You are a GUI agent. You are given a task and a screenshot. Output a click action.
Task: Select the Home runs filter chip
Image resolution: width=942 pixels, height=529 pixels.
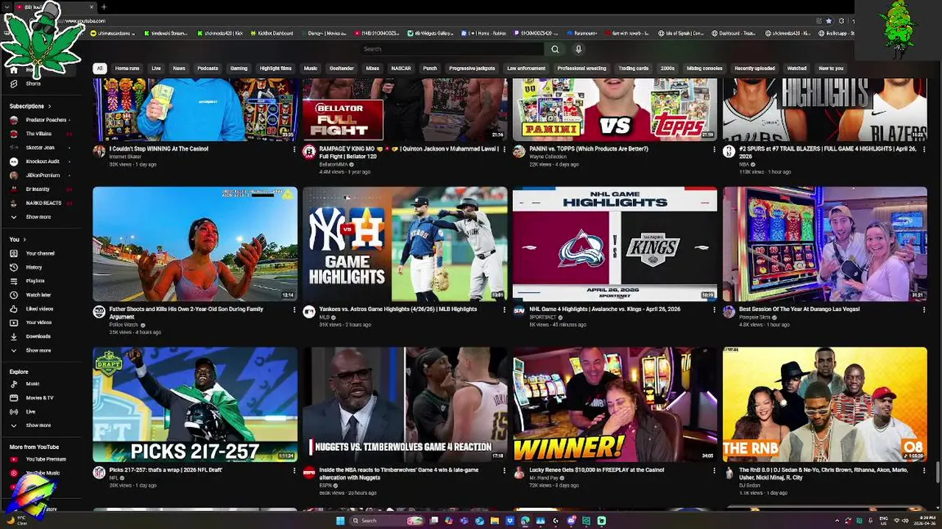click(127, 68)
